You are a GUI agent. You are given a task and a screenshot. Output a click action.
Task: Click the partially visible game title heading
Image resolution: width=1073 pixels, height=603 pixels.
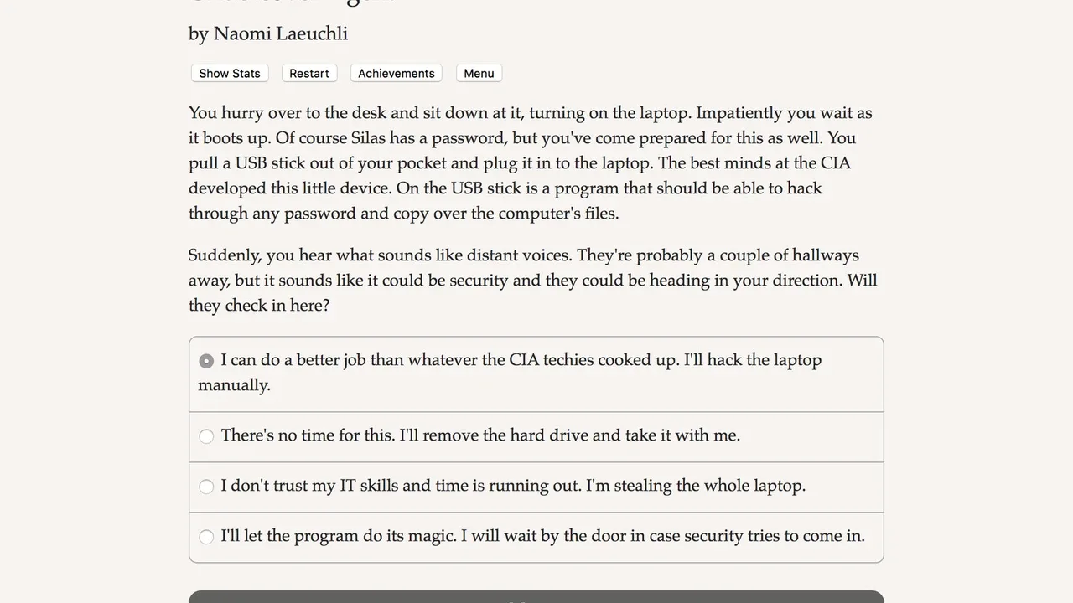(x=291, y=3)
